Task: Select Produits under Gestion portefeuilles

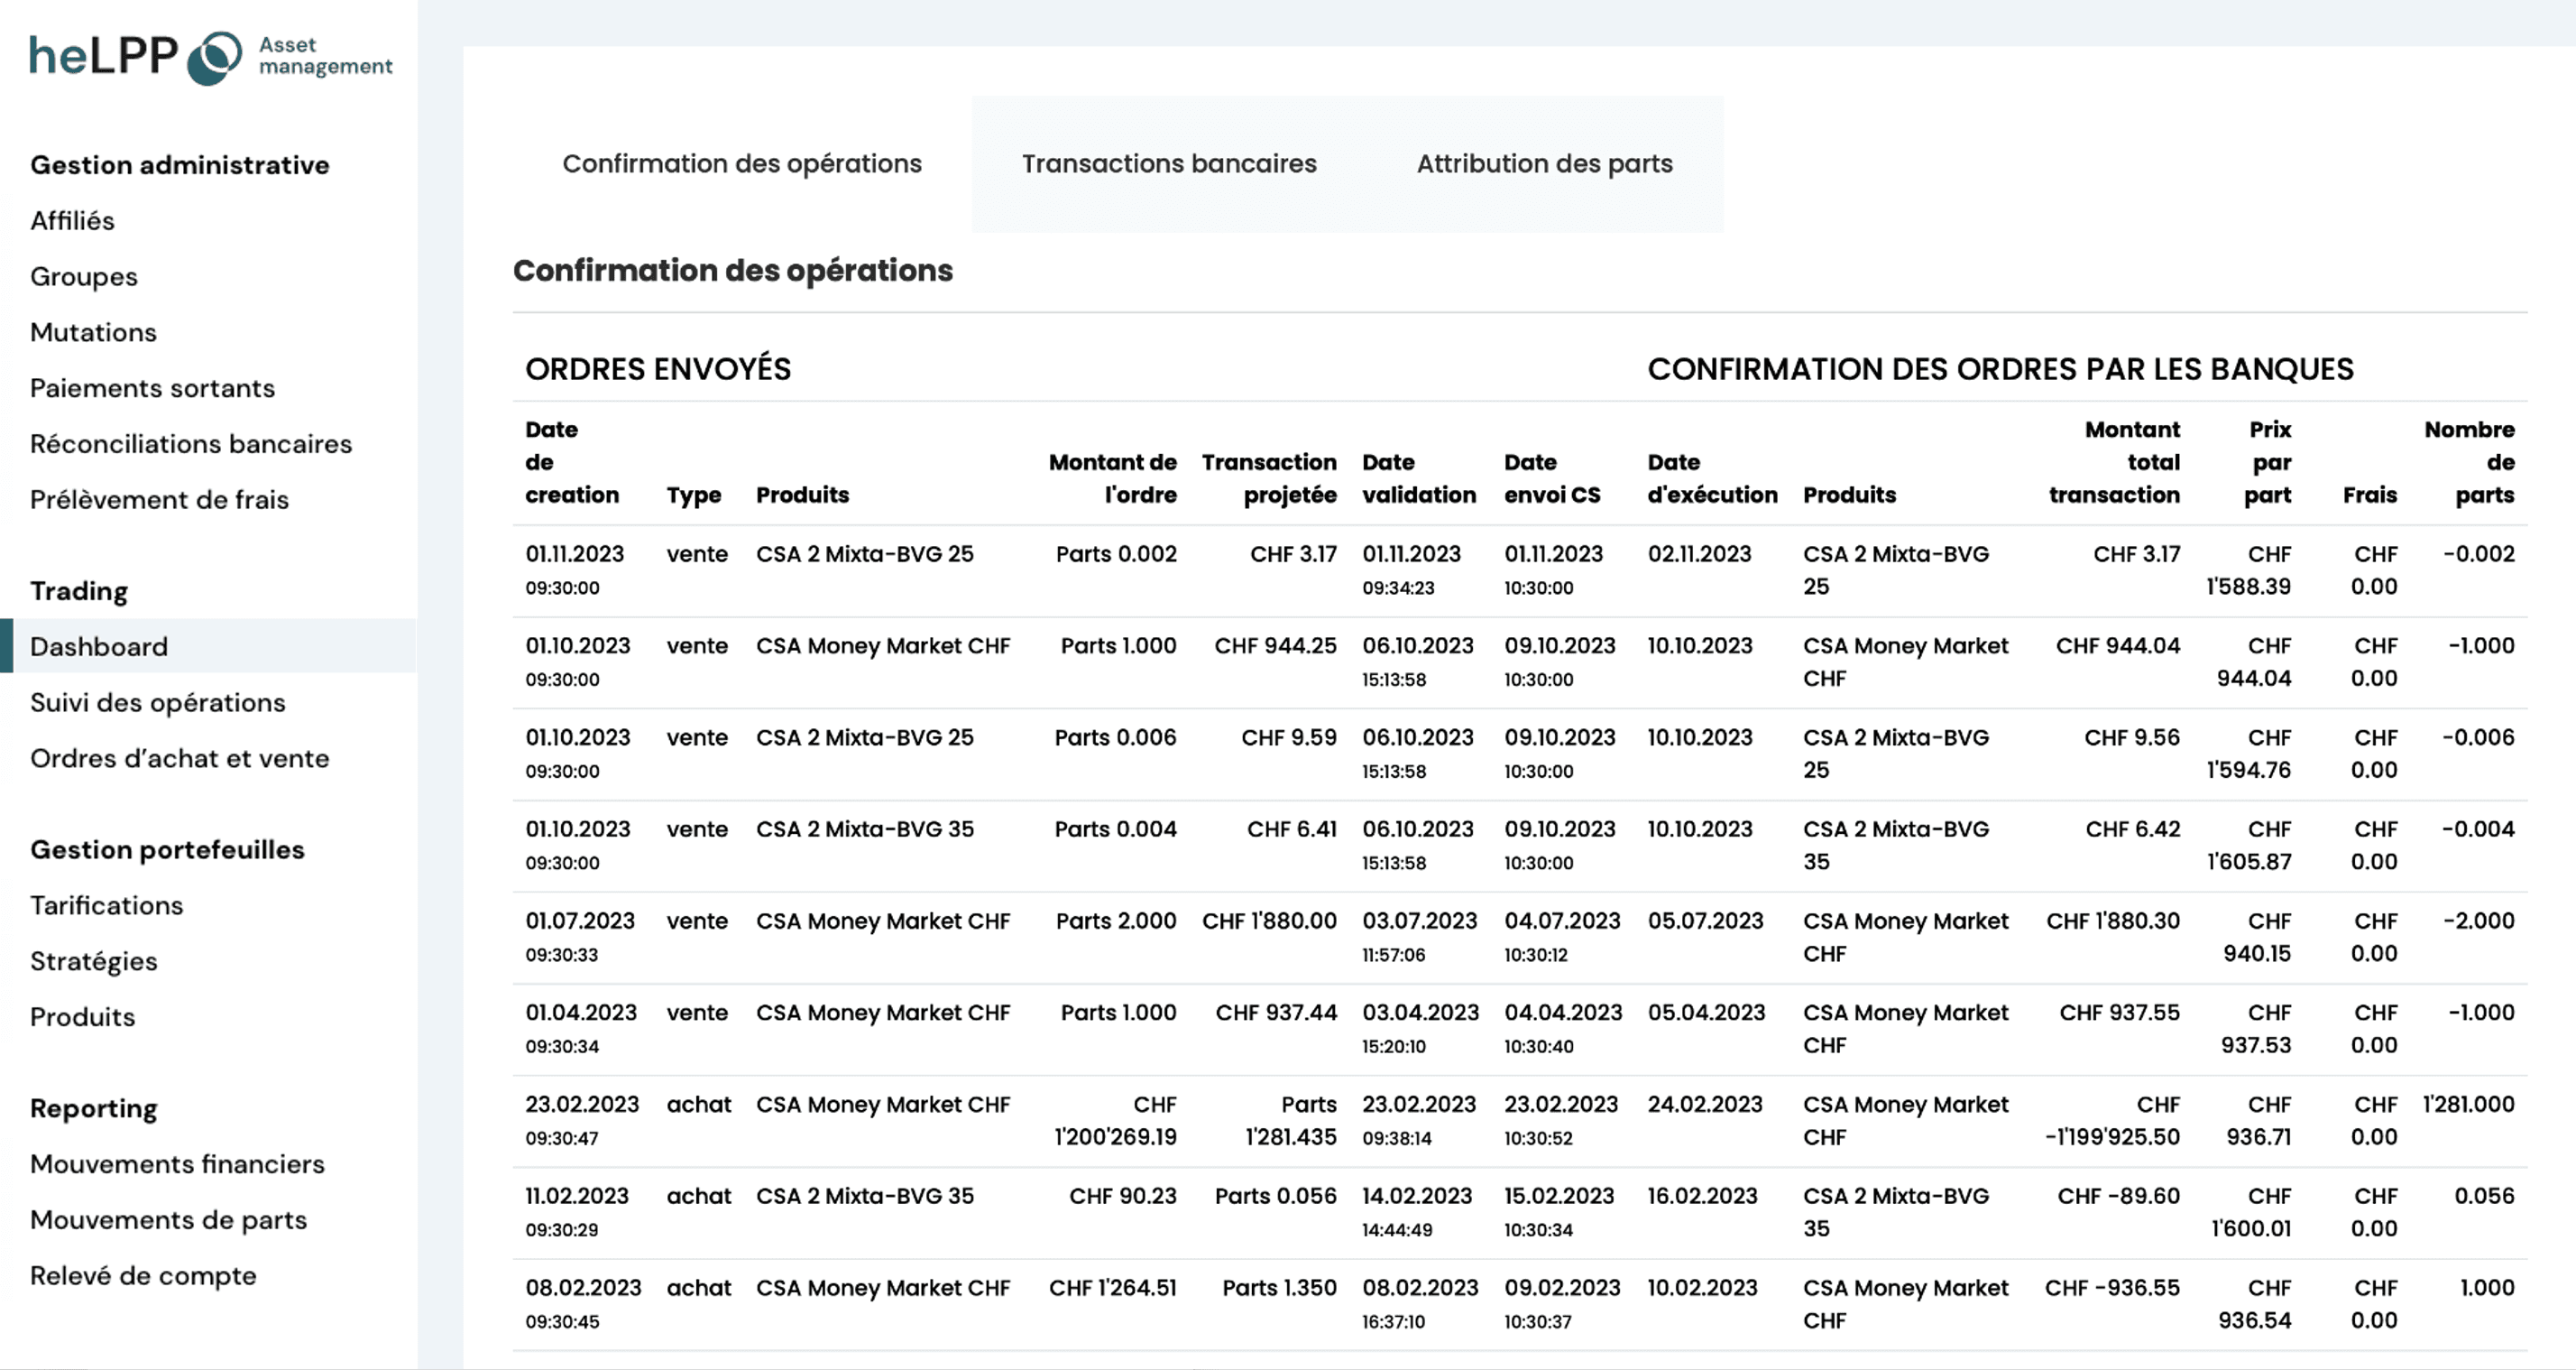Action: point(82,1017)
